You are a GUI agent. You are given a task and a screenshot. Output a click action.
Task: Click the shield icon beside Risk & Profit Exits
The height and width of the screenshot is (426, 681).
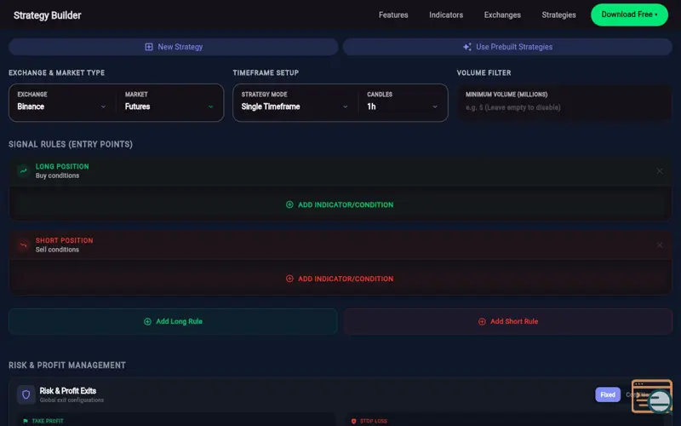click(26, 394)
